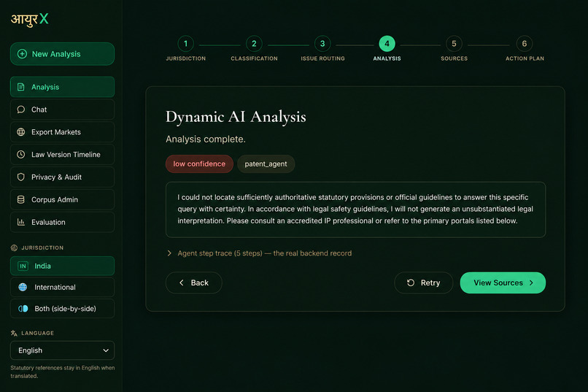Viewport: 588px width, 392px height.
Task: Open Law Version Timeline
Action: tap(62, 155)
